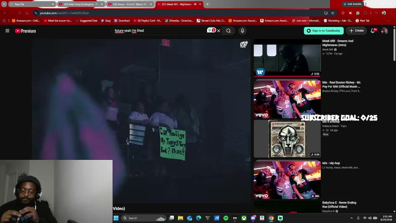Play Meek Mill Dreams And Nightmares thumbnail
This screenshot has width=396, height=223.
pos(287,58)
